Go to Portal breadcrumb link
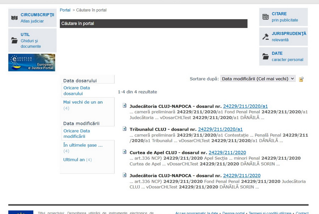319x214 pixels. coord(65,10)
